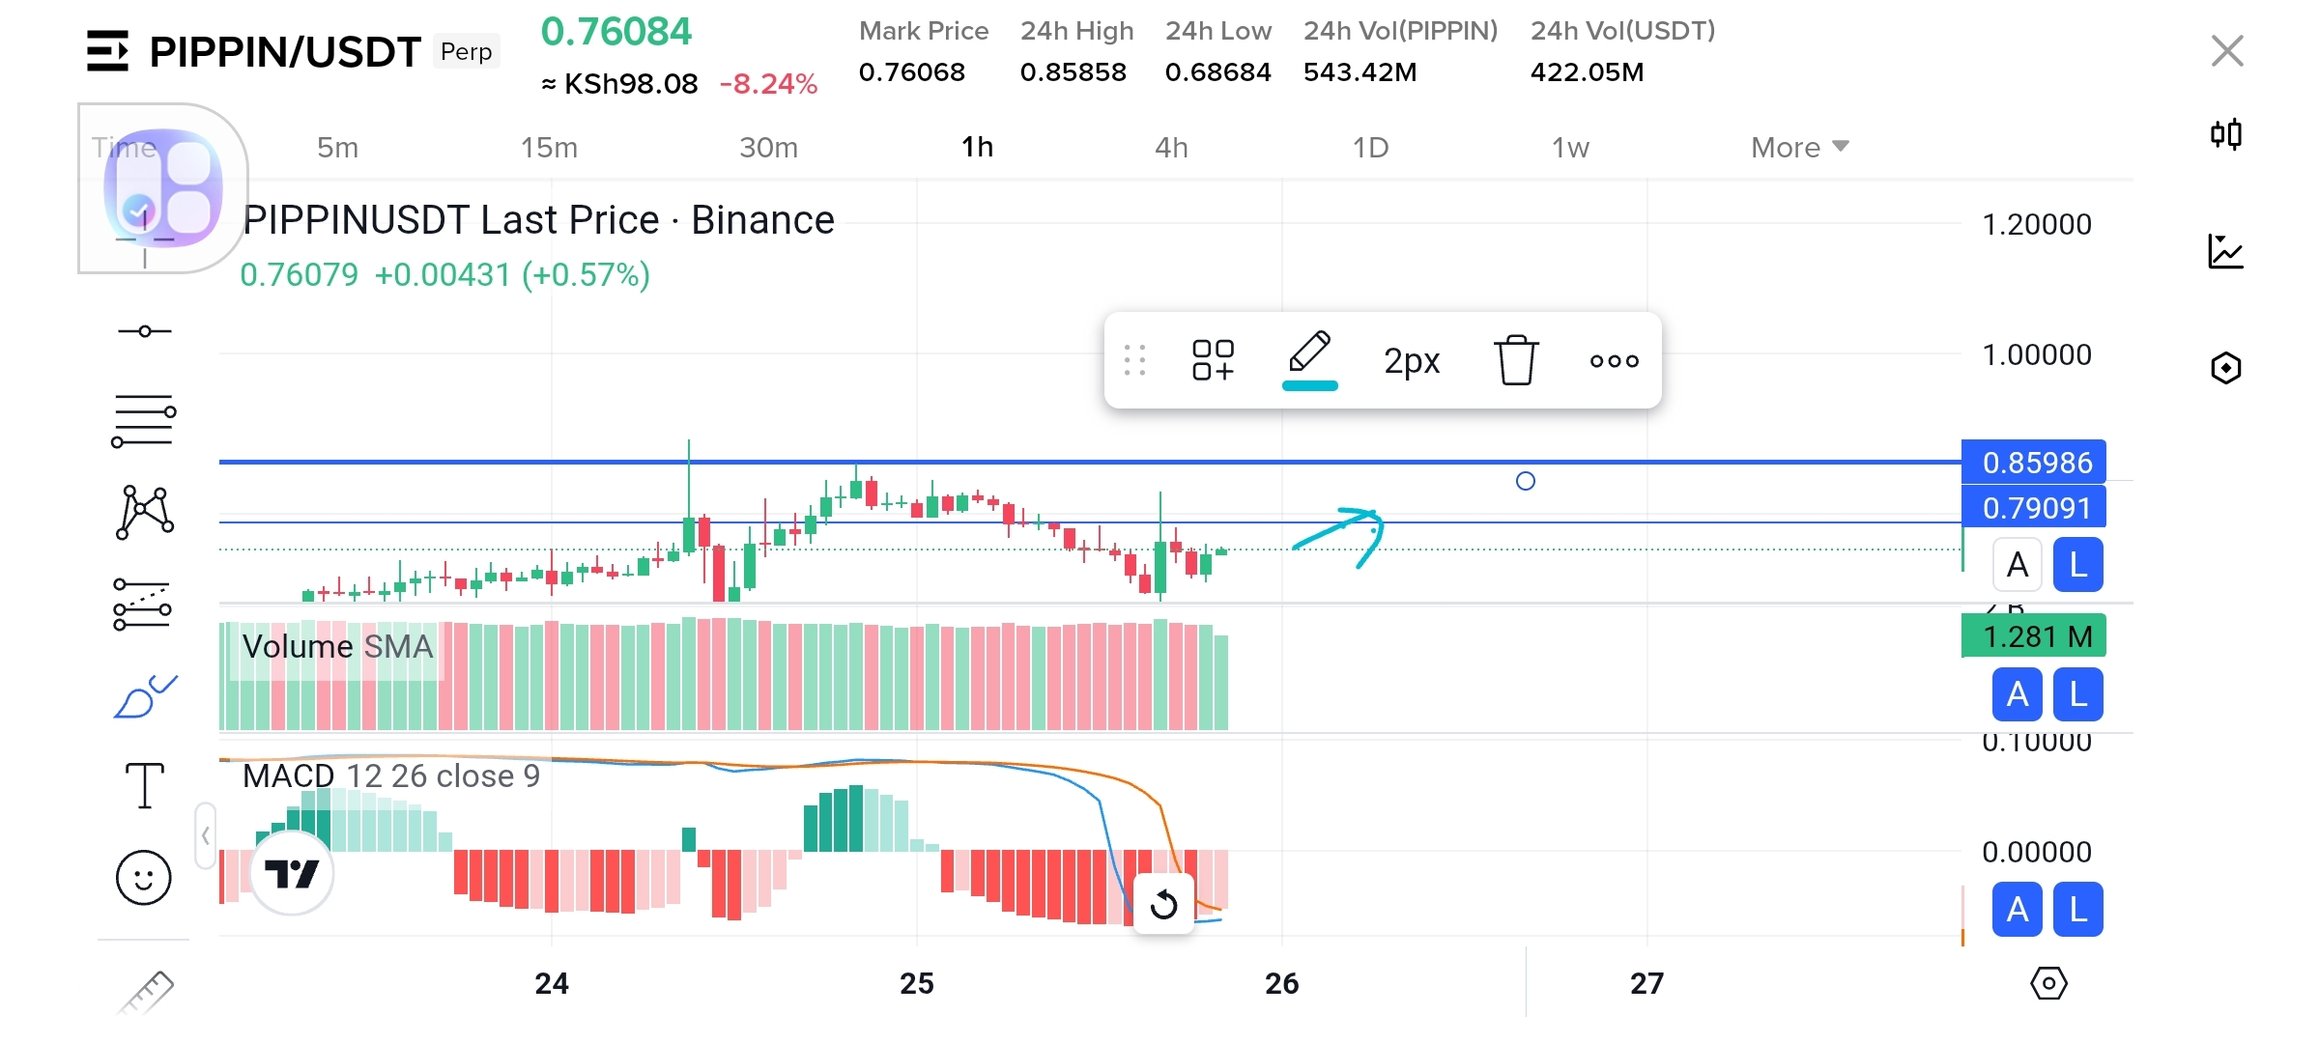2319x1043 pixels.
Task: Select the ruler measure tool
Action: (145, 992)
